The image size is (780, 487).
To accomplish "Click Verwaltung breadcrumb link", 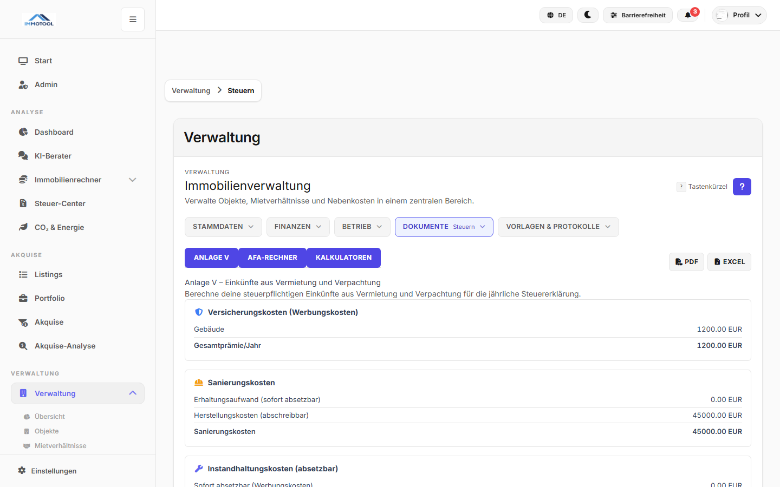I will (x=191, y=91).
